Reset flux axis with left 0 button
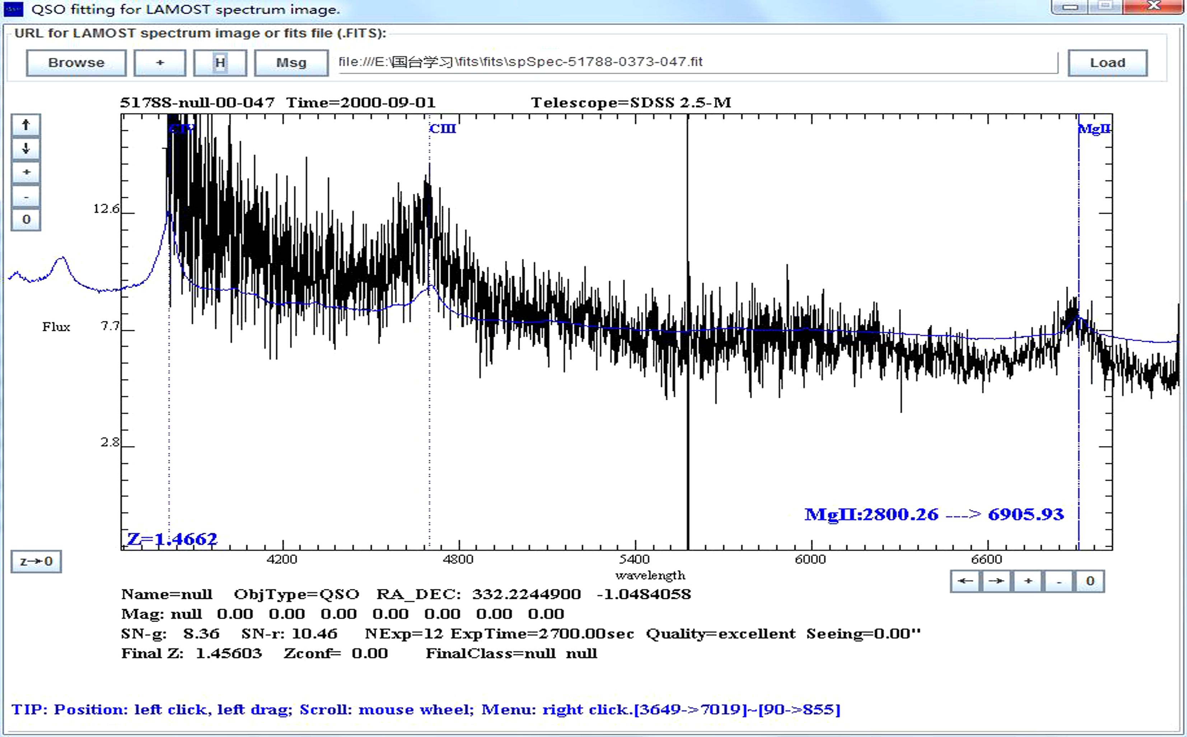This screenshot has height=737, width=1187. pyautogui.click(x=26, y=219)
